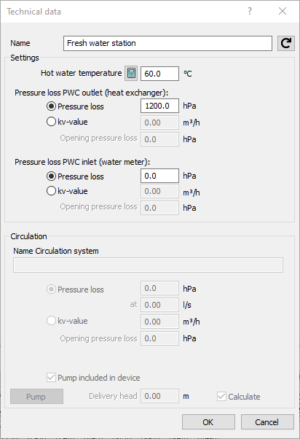This screenshot has height=439, width=300.
Task: Select Pressure loss radio for PWC outlet
Action: click(51, 106)
